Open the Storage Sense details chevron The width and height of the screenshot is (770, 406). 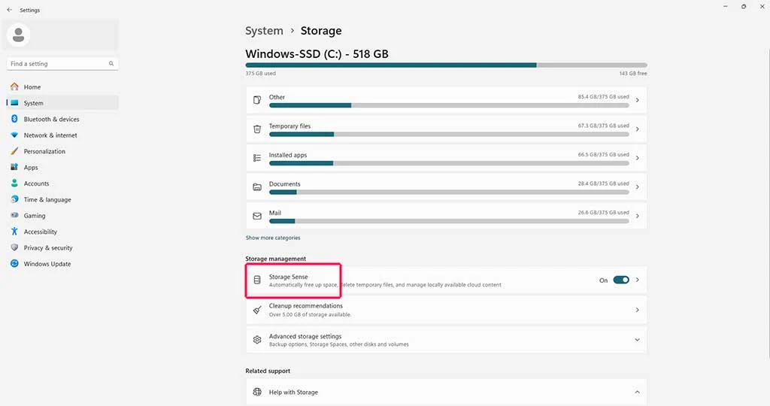click(x=638, y=280)
